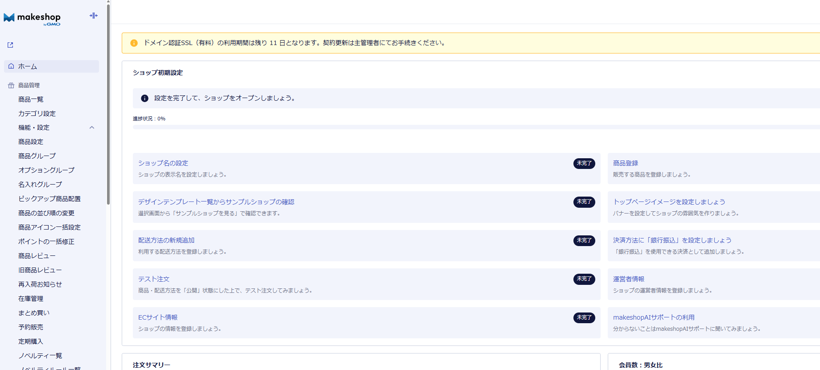Click the makeshop logo
820x370 pixels.
(32, 18)
